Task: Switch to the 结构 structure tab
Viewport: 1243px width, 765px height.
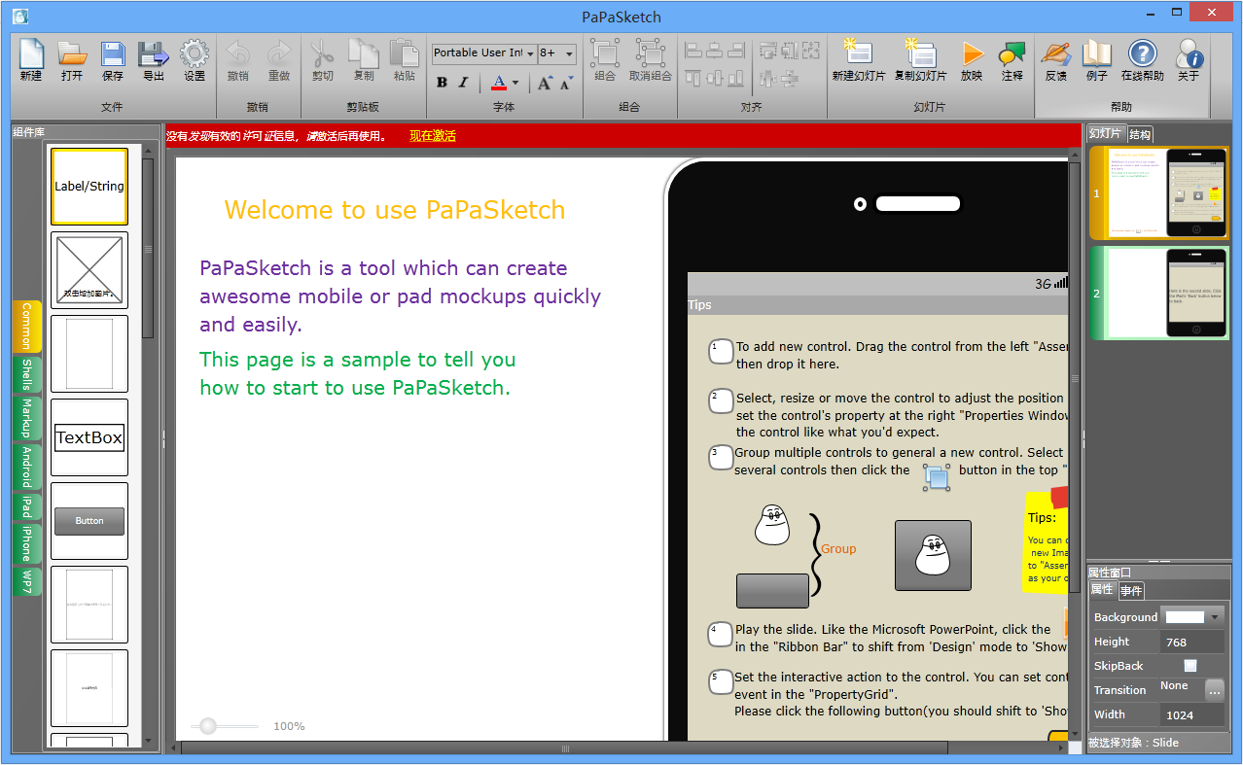Action: 1140,135
